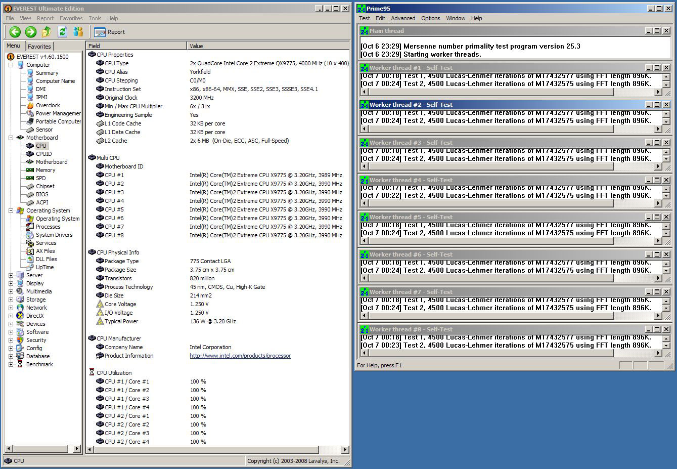Screen dimensions: 677x469
Task: Select the UpTime tree icon
Action: [x=30, y=267]
